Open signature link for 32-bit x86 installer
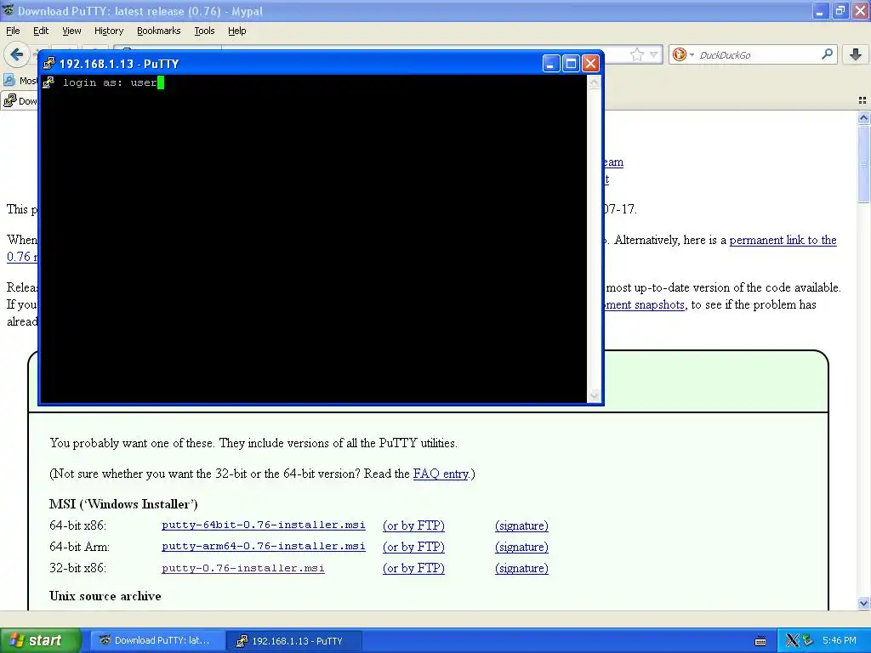Screen dimensions: 871x653 (x=521, y=568)
